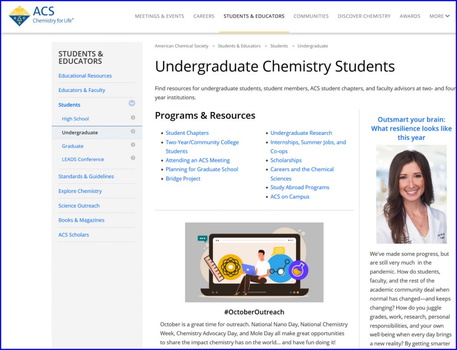Click the arrow icon beside LEADS Conference
The width and height of the screenshot is (457, 350).
[x=133, y=158]
